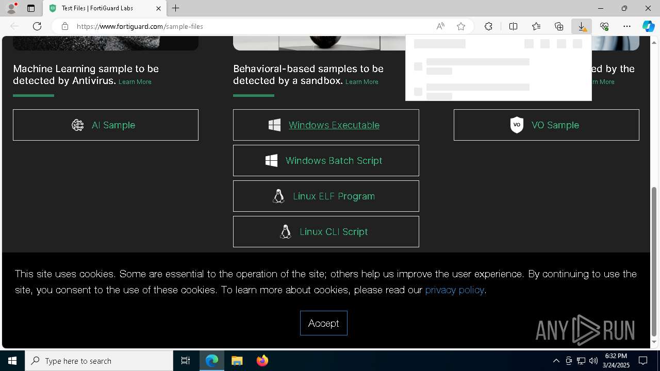This screenshot has height=371, width=660.
Task: Open File Explorer in taskbar
Action: tap(237, 361)
